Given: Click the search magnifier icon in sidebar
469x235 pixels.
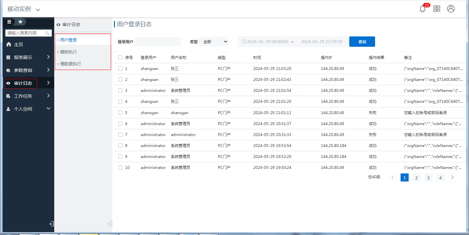Looking at the screenshot, I should click(47, 33).
